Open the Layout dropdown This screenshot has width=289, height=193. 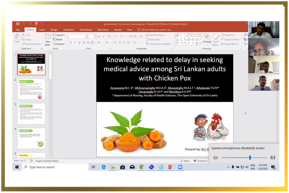[59, 35]
